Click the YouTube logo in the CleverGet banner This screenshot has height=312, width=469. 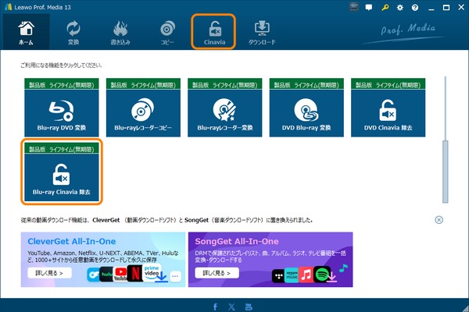click(120, 274)
